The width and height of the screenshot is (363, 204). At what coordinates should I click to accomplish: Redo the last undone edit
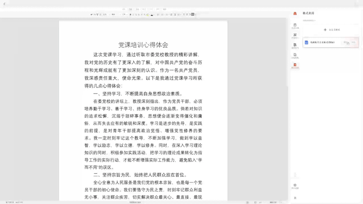[95, 14]
